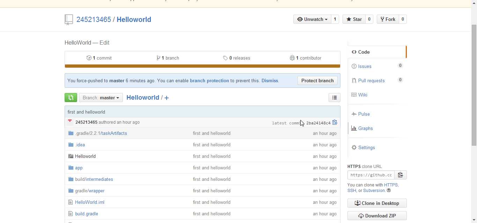
Task: Click Clone in Desktop button
Action: (377, 203)
